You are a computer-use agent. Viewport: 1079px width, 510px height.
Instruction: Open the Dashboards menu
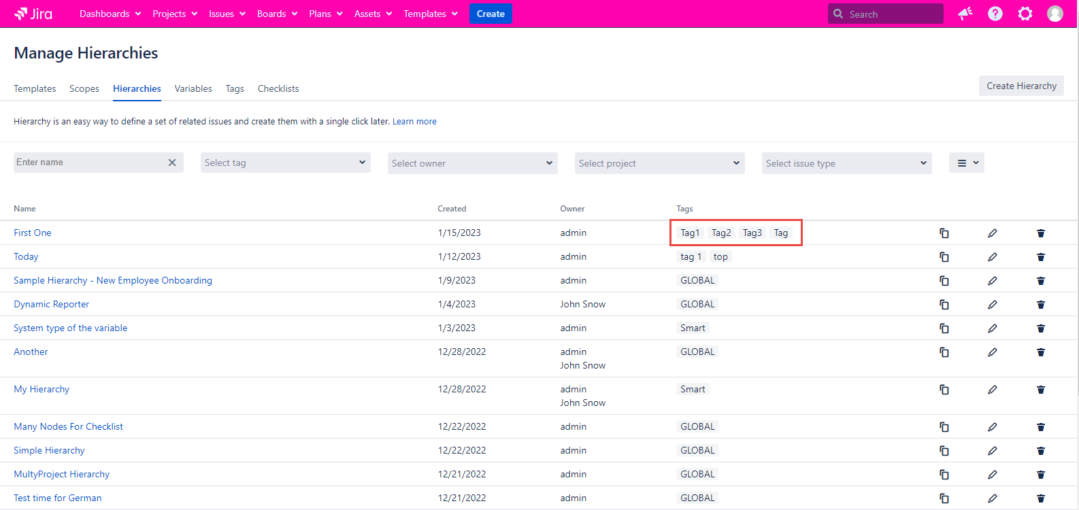(110, 14)
